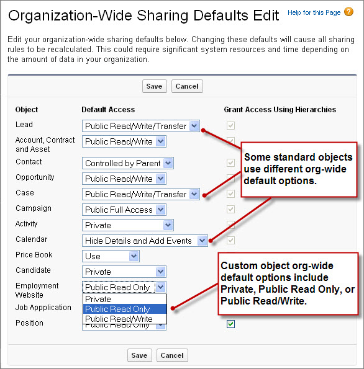Toggle the Position hierarchy access checkbox
The image size is (364, 369).
click(230, 324)
